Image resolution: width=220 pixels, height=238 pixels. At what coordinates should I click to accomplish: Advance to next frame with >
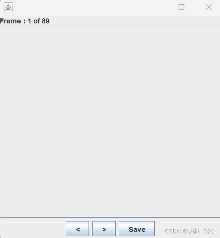(x=104, y=228)
